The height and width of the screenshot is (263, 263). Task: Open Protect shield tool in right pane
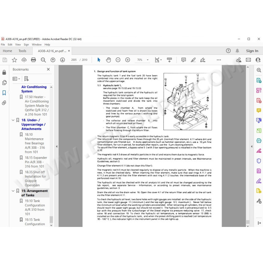259,161
